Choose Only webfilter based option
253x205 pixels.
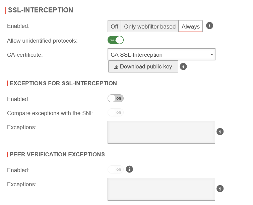(x=150, y=27)
